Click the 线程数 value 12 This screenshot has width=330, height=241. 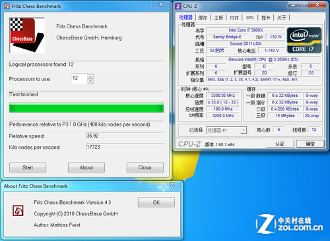pos(314,130)
